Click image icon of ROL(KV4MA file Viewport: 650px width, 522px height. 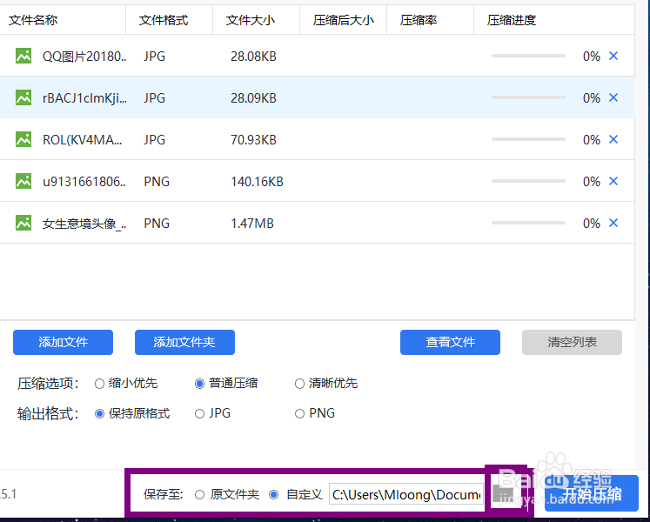[23, 139]
